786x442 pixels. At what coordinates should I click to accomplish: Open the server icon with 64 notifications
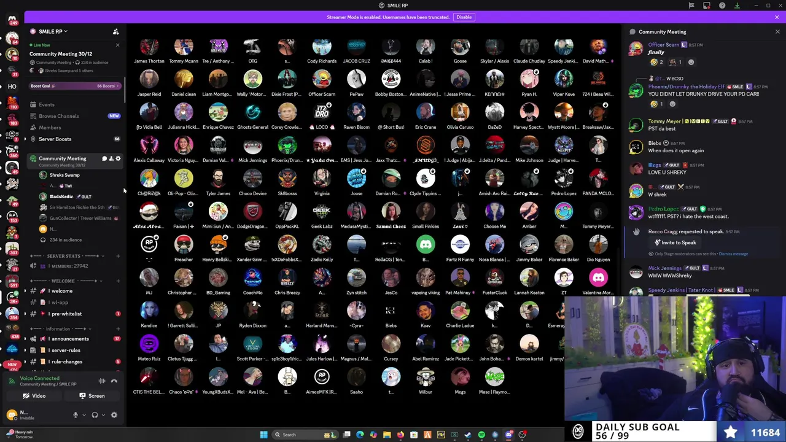pos(12,39)
